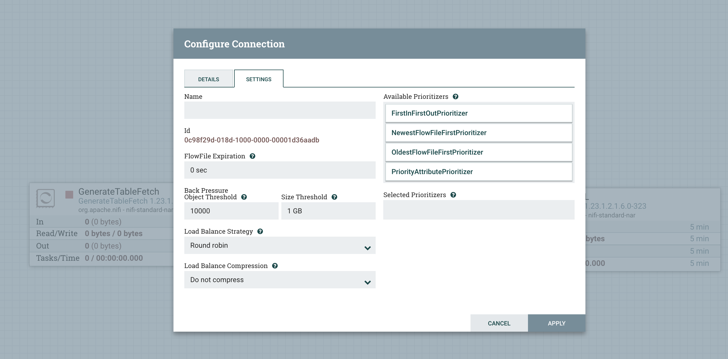Apply the connection configuration

(556, 323)
